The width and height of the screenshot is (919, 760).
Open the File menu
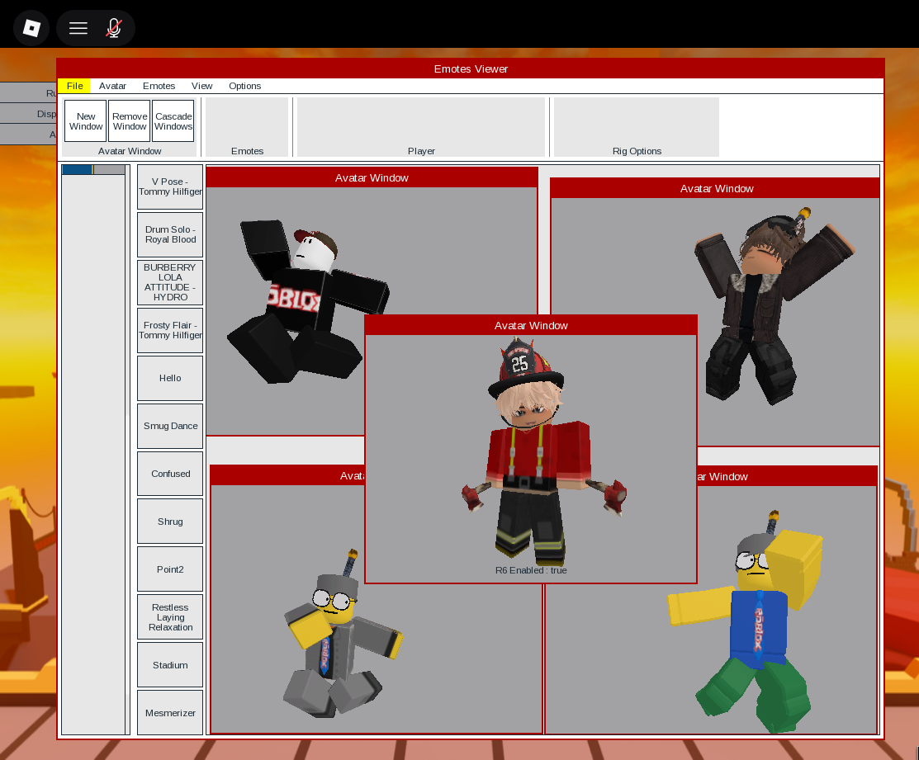coord(74,86)
